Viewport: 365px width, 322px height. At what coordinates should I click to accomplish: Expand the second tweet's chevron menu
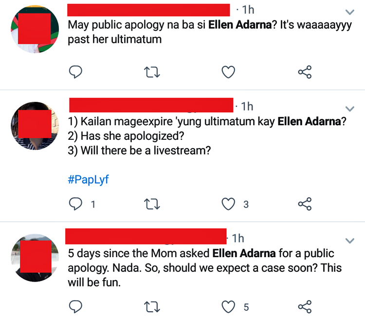[x=349, y=109]
